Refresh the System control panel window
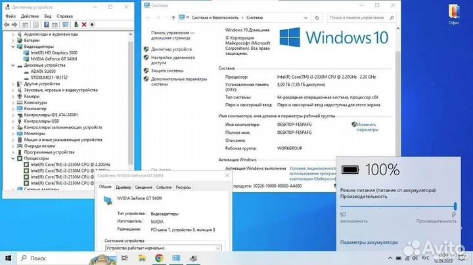Viewport: 473px width, 265px height. pos(317,18)
